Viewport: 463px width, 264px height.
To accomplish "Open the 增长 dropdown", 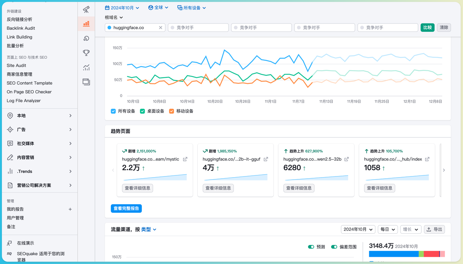I will pos(411,229).
